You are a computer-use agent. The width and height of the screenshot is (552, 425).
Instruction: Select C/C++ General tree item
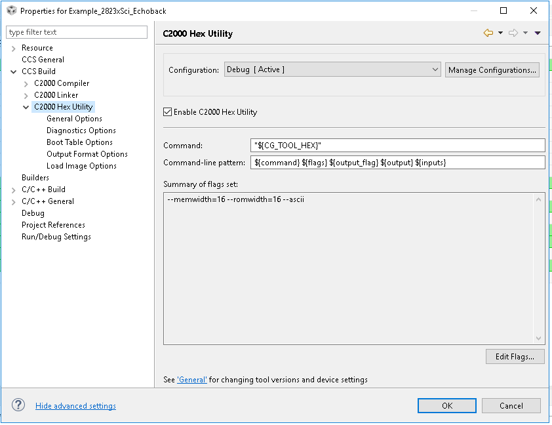click(48, 201)
